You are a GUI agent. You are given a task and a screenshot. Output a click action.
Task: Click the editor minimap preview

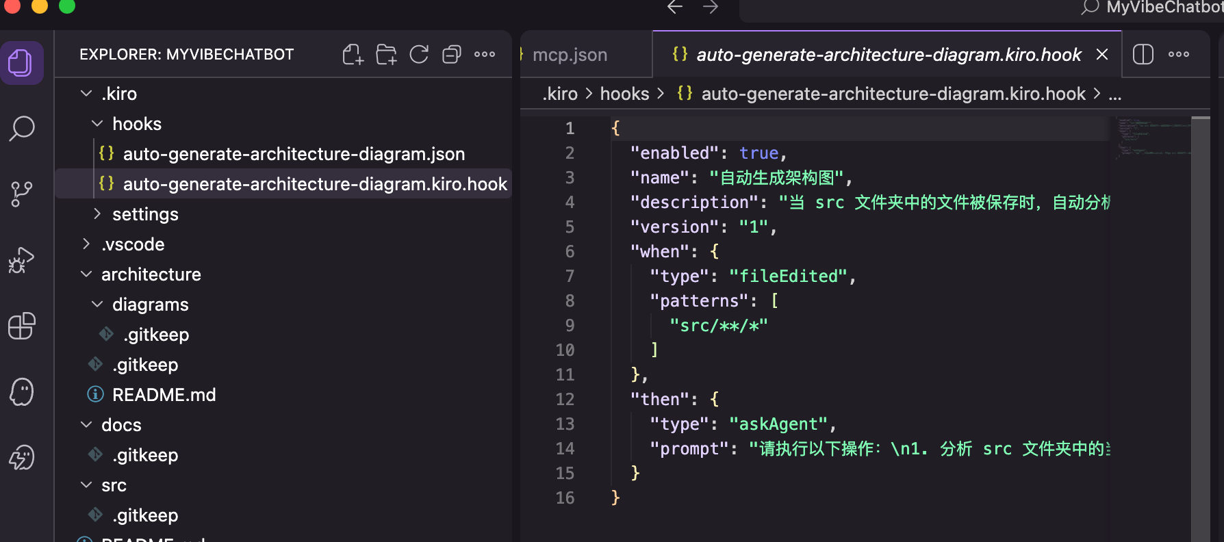point(1152,137)
